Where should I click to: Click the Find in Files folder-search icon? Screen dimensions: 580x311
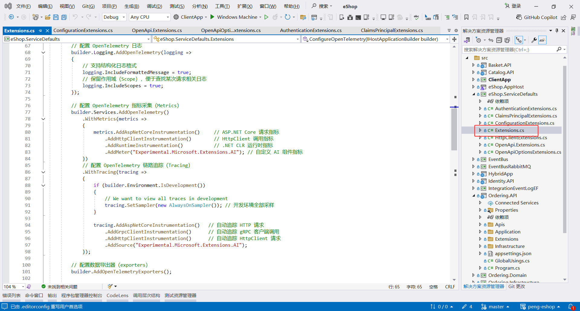pyautogui.click(x=303, y=17)
